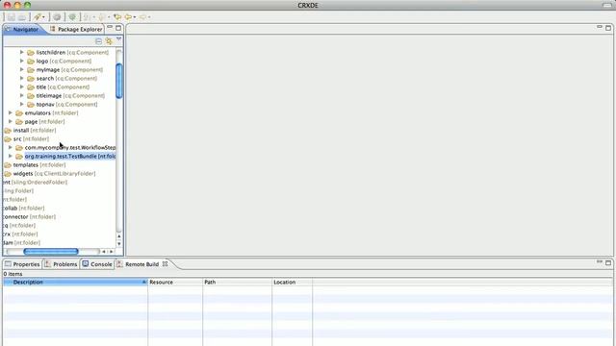Open the Forward history dropdown arrow
The image size is (616, 346).
pos(149,17)
